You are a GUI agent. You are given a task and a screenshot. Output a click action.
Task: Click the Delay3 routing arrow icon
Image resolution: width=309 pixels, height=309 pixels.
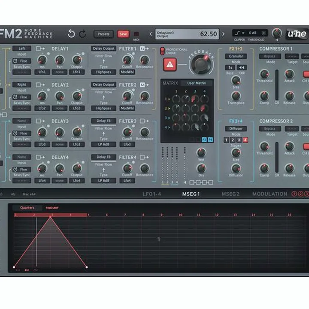pyautogui.click(x=40, y=121)
